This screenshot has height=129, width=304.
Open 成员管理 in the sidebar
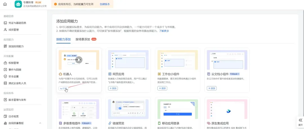point(14,29)
